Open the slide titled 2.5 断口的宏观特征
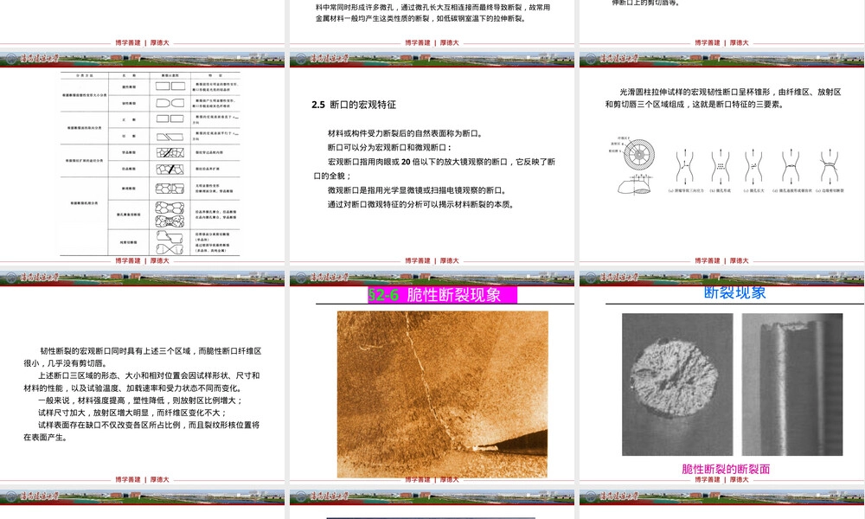Screen dimensions: 865x519 432,159
